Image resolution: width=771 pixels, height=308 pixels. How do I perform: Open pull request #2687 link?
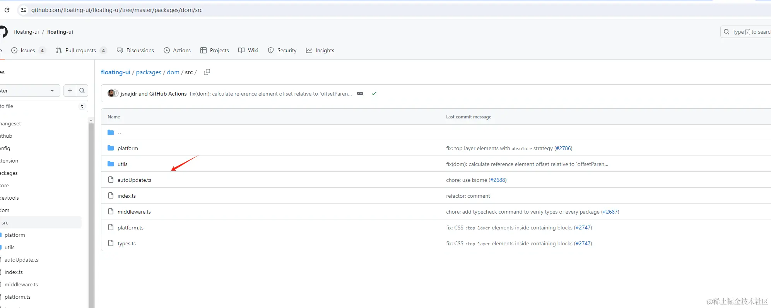tap(610, 212)
